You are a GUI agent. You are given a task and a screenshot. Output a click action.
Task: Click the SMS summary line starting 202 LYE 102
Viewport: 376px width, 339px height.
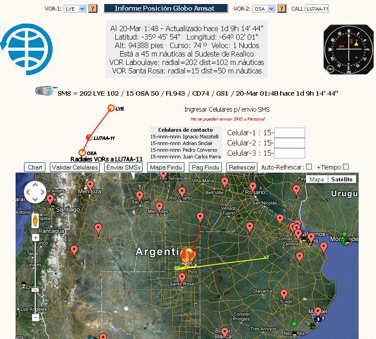198,93
